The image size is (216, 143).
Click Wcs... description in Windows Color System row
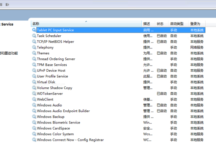[148, 134]
